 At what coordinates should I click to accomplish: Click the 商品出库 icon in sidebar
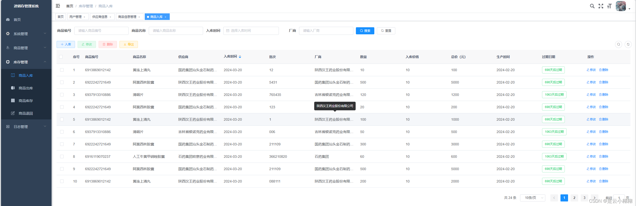pos(13,88)
